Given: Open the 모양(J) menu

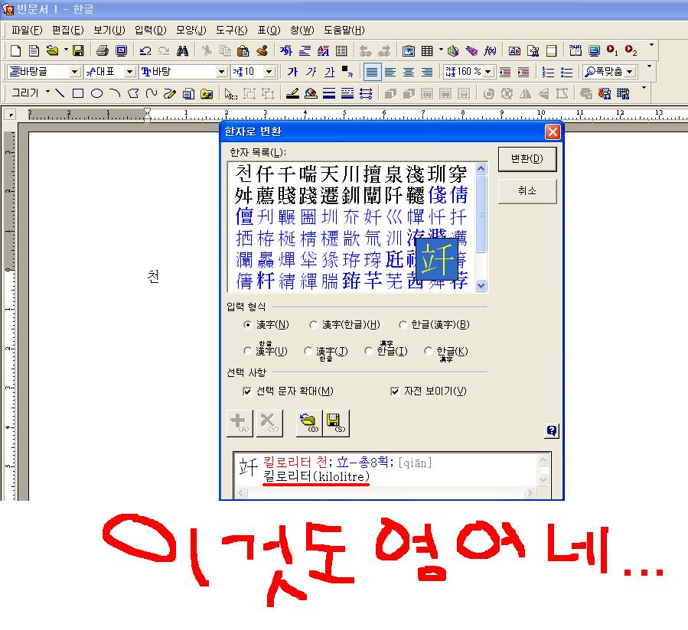Looking at the screenshot, I should coord(191,31).
